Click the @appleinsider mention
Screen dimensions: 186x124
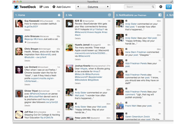95,77
